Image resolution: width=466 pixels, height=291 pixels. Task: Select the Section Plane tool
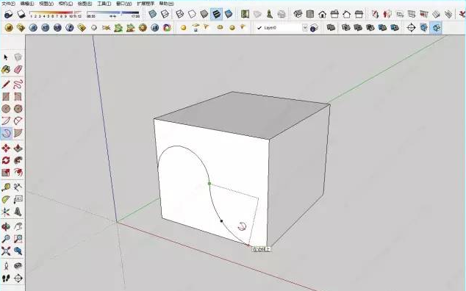pos(18,279)
